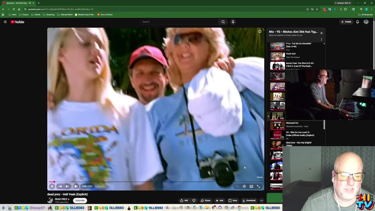Open Chrome profile avatar

pos(366,9)
